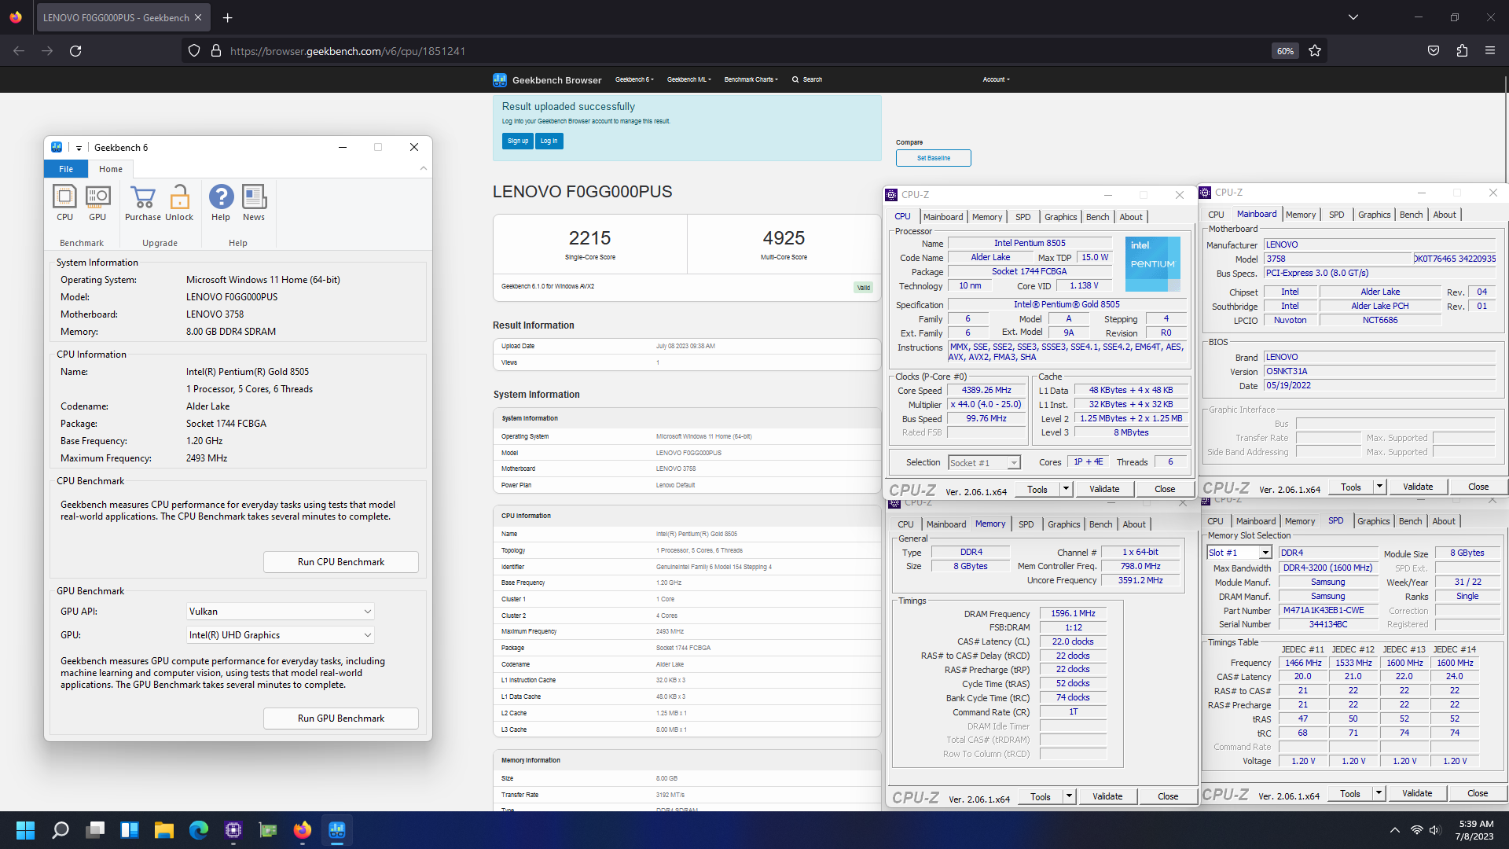1509x849 pixels.
Task: Open File Explorer from taskbar
Action: (x=163, y=830)
